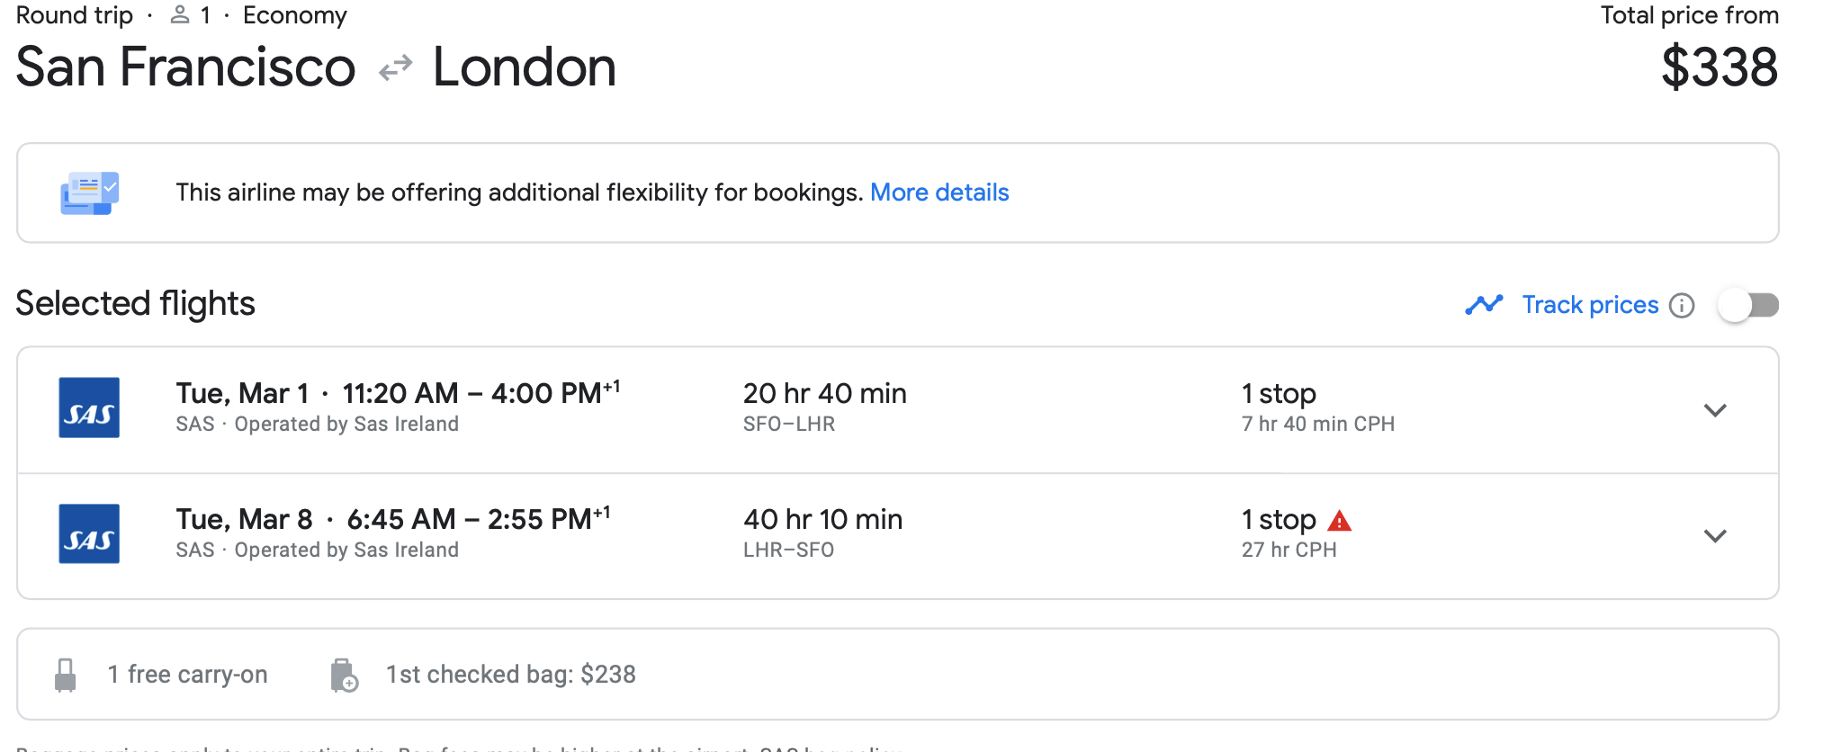Click the SAS logo on the Mar 1 flight
This screenshot has width=1823, height=752.
pyautogui.click(x=89, y=407)
